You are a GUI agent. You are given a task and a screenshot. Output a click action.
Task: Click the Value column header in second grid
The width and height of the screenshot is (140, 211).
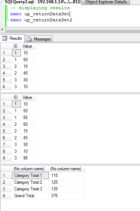28,97
